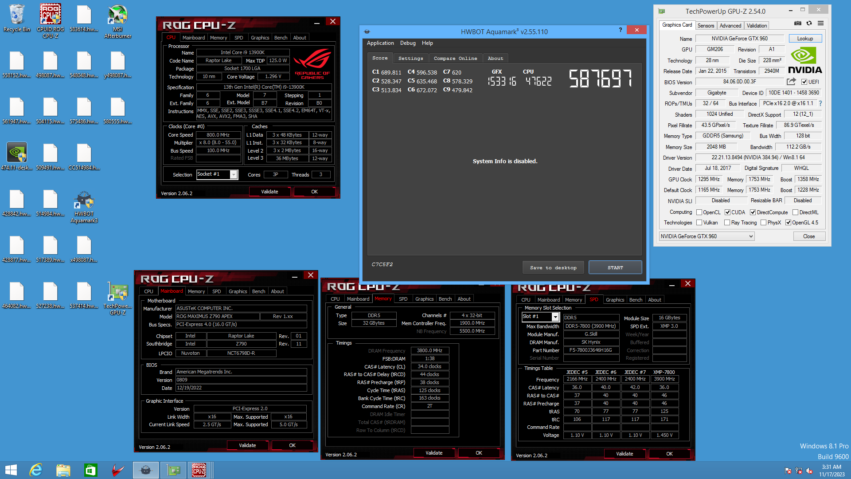Select the 583614.hwbot file icon
Image resolution: width=851 pixels, height=479 pixels.
(x=84, y=19)
